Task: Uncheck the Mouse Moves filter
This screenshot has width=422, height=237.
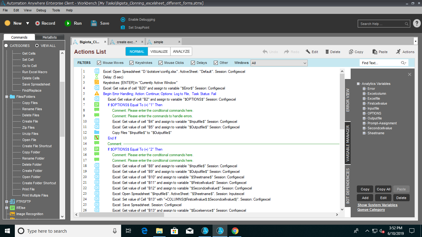Action: click(99, 63)
